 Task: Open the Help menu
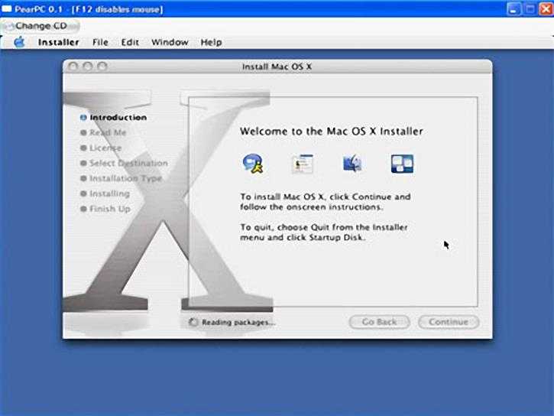coord(211,42)
